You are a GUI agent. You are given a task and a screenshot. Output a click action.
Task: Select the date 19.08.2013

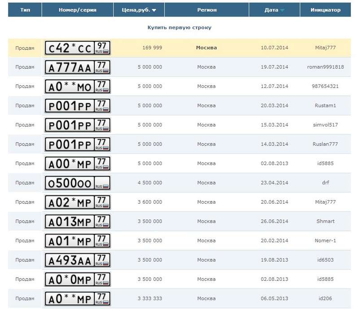tap(274, 260)
